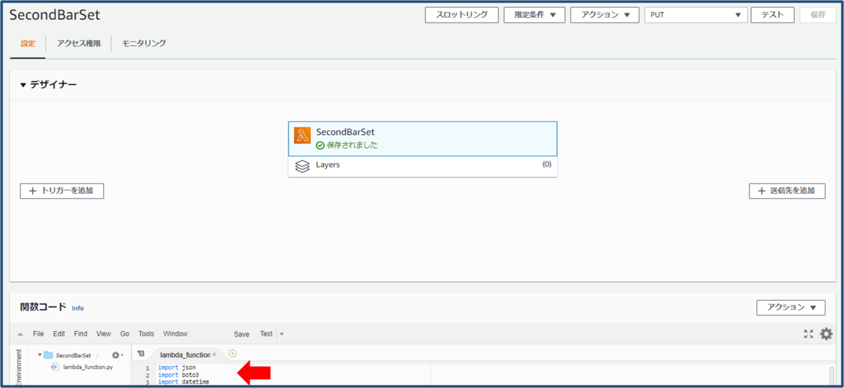The image size is (844, 388).
Task: Open the Find menu
Action: 81,334
